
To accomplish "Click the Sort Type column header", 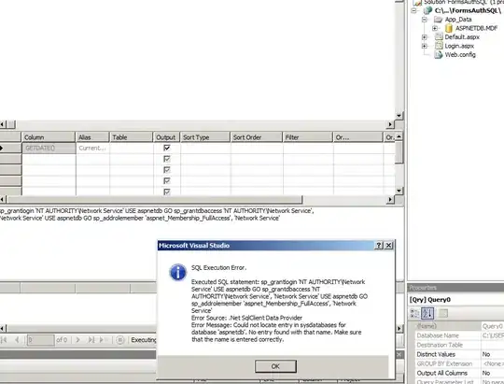I will pyautogui.click(x=205, y=137).
